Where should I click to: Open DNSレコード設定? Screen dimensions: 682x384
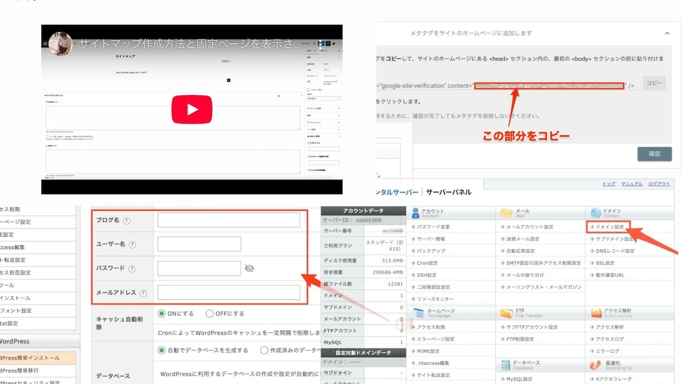coord(615,251)
